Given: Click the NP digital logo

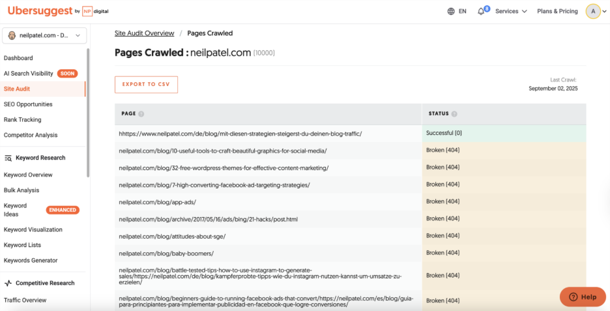Looking at the screenshot, I should coord(95,11).
